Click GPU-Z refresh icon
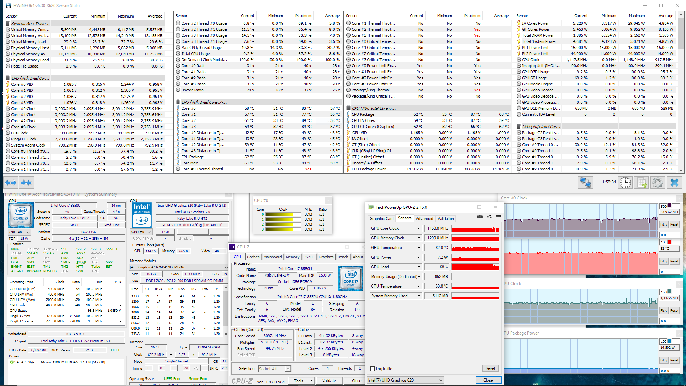Viewport: 686px width, 386px height. pyautogui.click(x=489, y=217)
